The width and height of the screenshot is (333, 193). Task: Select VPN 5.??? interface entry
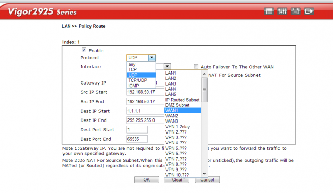[x=183, y=148]
